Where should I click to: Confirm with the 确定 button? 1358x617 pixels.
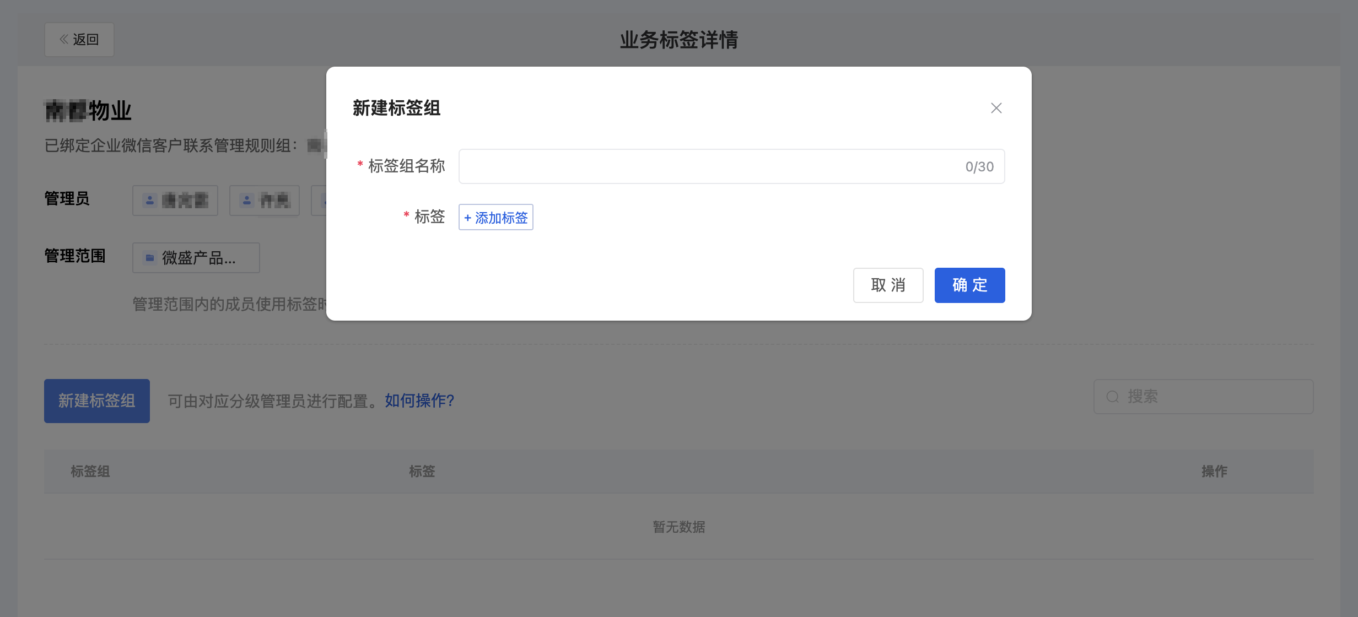point(969,285)
